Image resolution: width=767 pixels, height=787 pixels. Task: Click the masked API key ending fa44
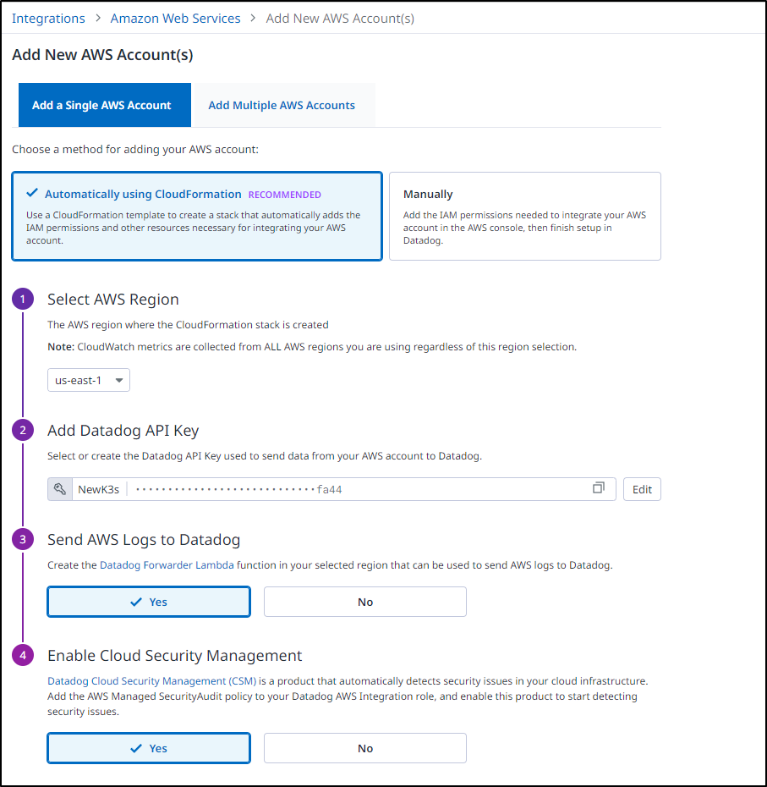click(x=238, y=489)
